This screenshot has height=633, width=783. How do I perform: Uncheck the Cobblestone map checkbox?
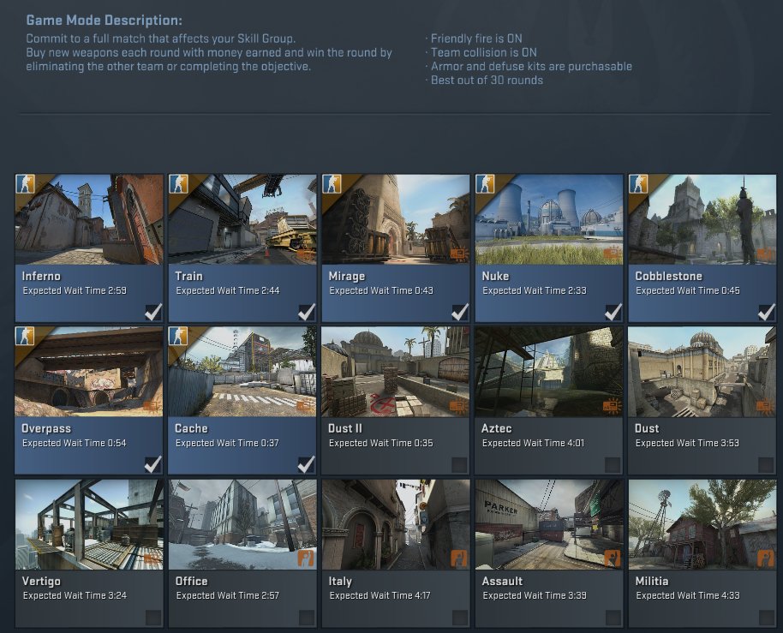766,312
